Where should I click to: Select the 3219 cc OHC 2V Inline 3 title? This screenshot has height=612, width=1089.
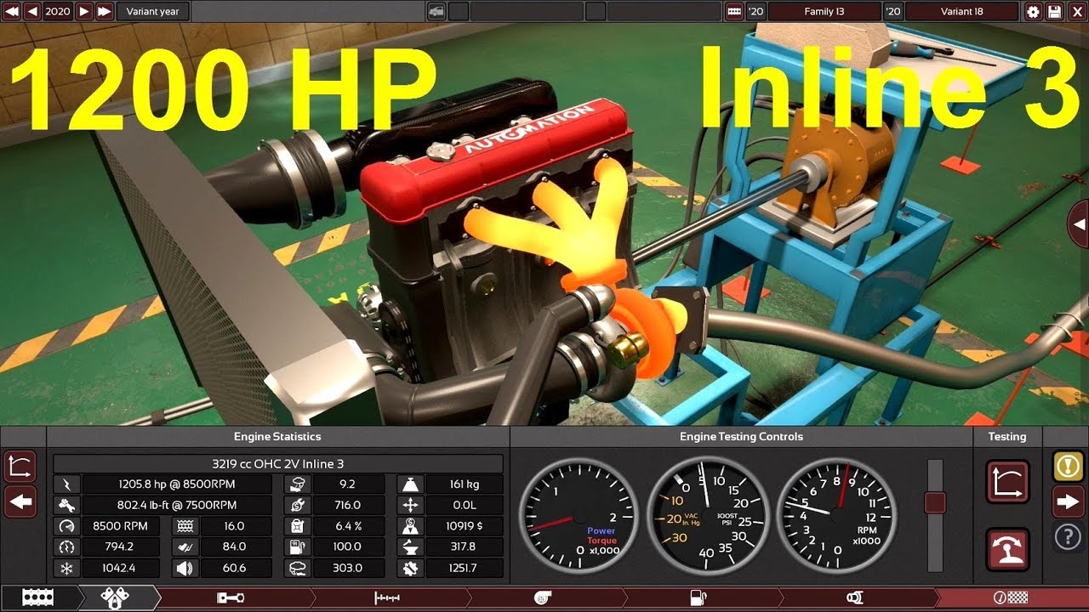pyautogui.click(x=278, y=464)
